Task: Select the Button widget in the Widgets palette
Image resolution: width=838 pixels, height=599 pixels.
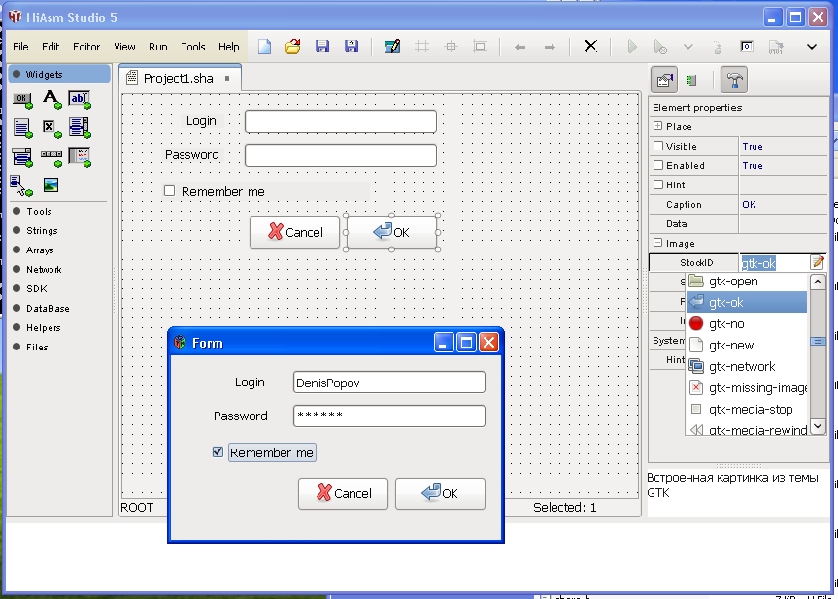Action: click(x=22, y=99)
